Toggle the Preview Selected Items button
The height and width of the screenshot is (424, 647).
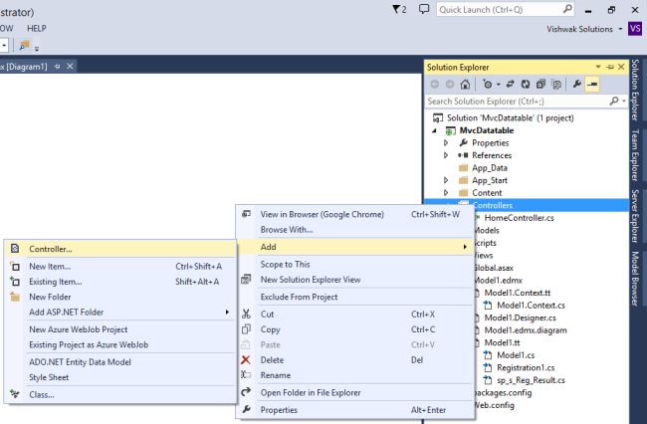[x=592, y=85]
